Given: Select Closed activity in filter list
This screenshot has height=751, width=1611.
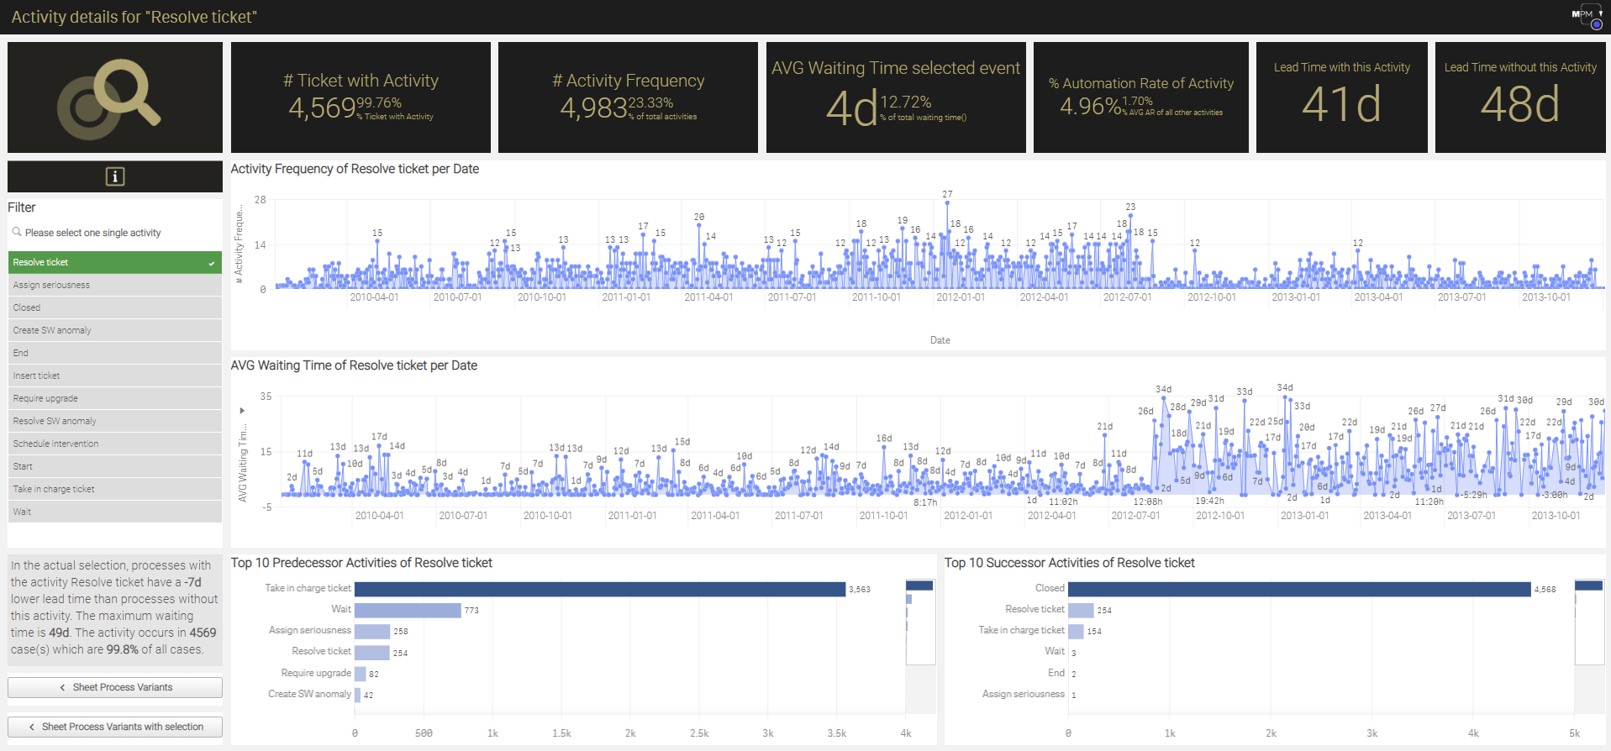Looking at the screenshot, I should tap(115, 307).
